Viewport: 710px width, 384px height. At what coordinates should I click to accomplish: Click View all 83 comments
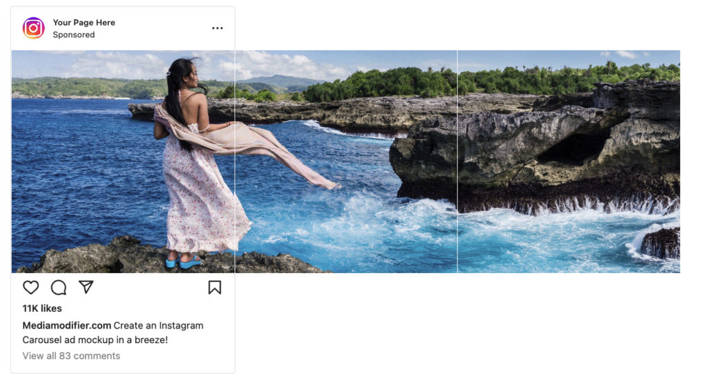(x=71, y=356)
